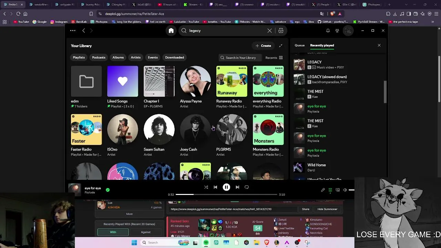This screenshot has height=248, width=441.
Task: Filter library by Events
Action: pos(153,58)
